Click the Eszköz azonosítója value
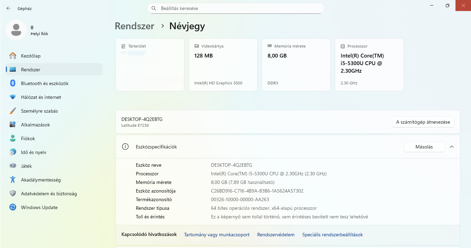The image size is (471, 248). [x=257, y=191]
